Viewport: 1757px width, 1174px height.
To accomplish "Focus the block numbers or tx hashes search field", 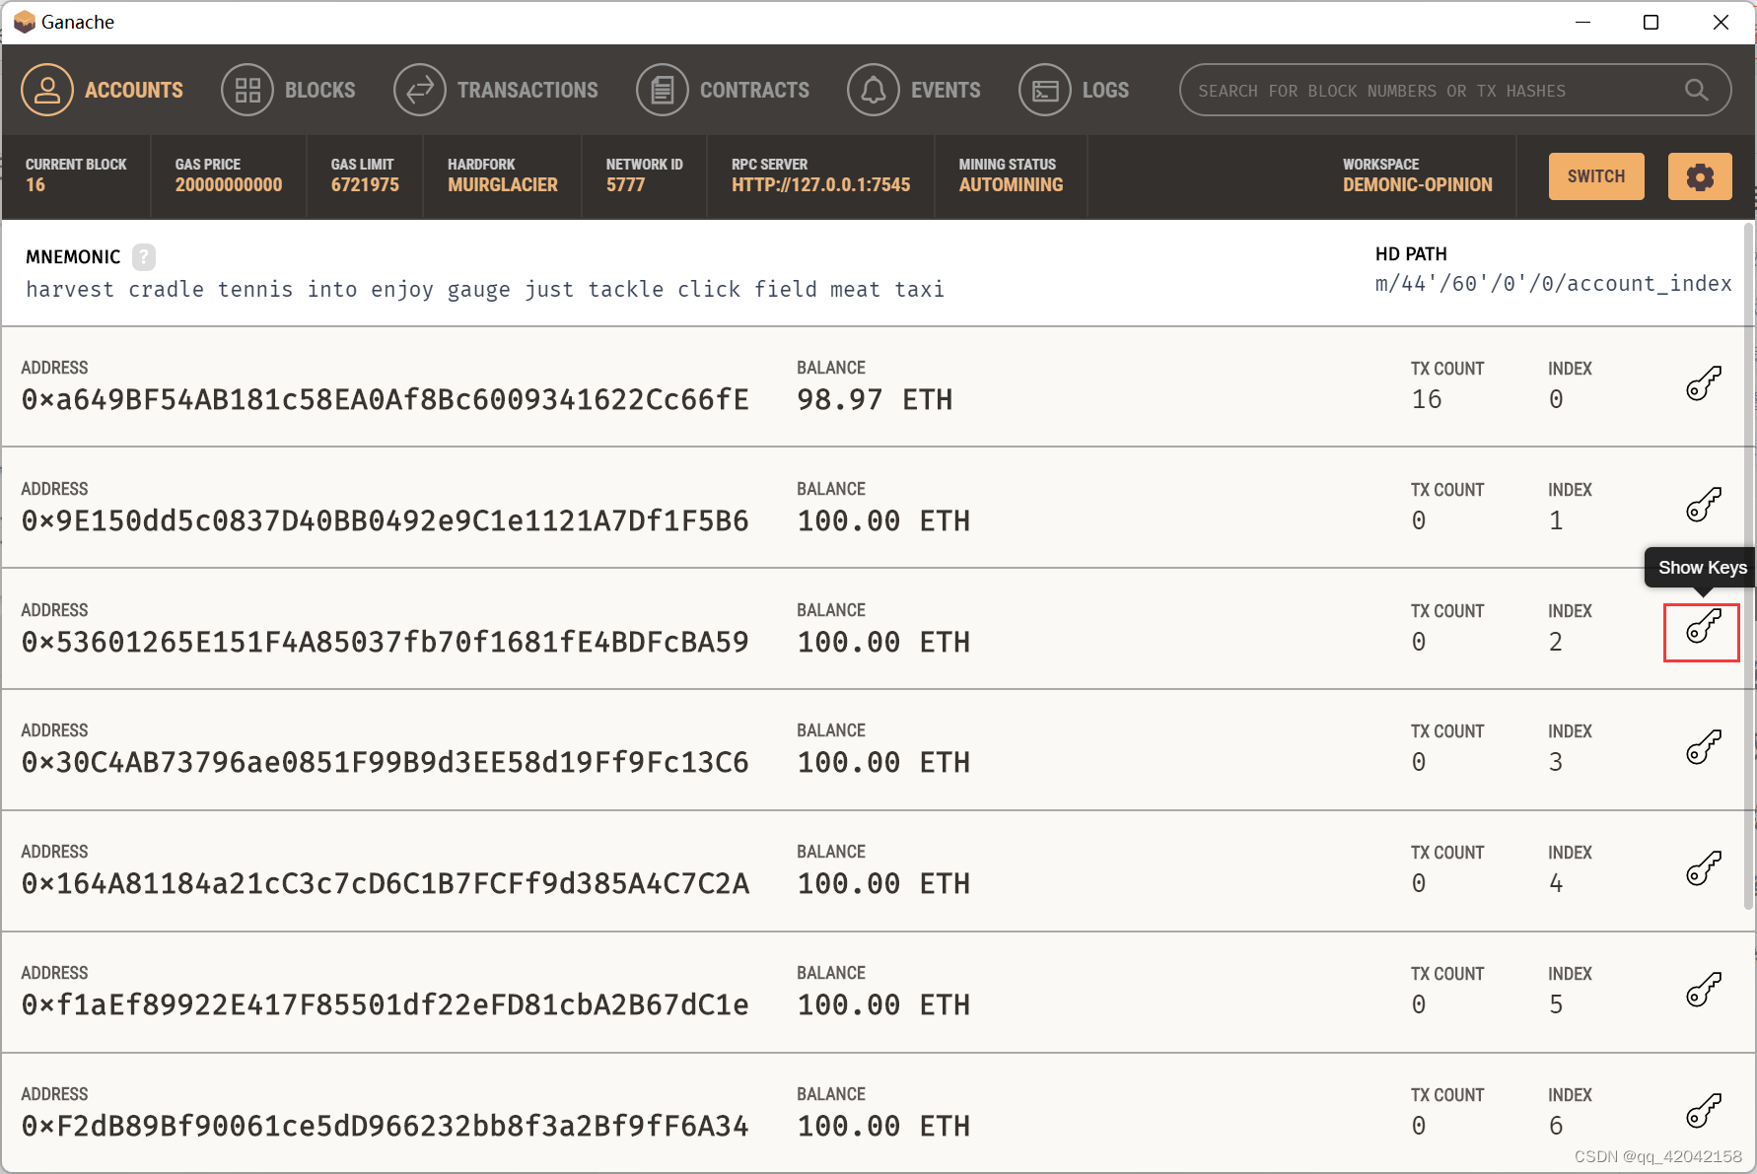I will [x=1455, y=90].
